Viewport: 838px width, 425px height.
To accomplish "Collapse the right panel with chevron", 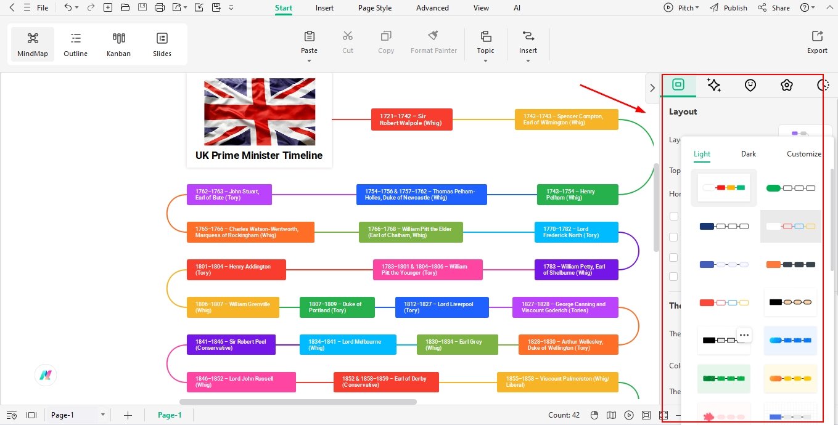I will point(652,88).
